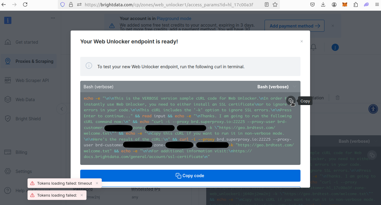Click the Bright Data logo icon

point(8,20)
